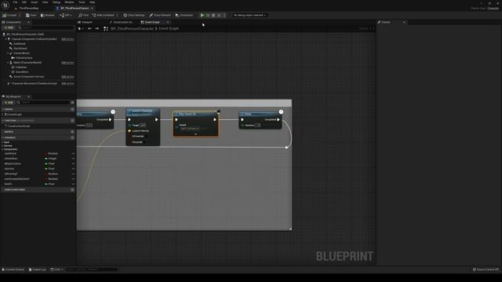Add new graph with Graphs plus icon
The width and height of the screenshot is (502, 282).
72,110
